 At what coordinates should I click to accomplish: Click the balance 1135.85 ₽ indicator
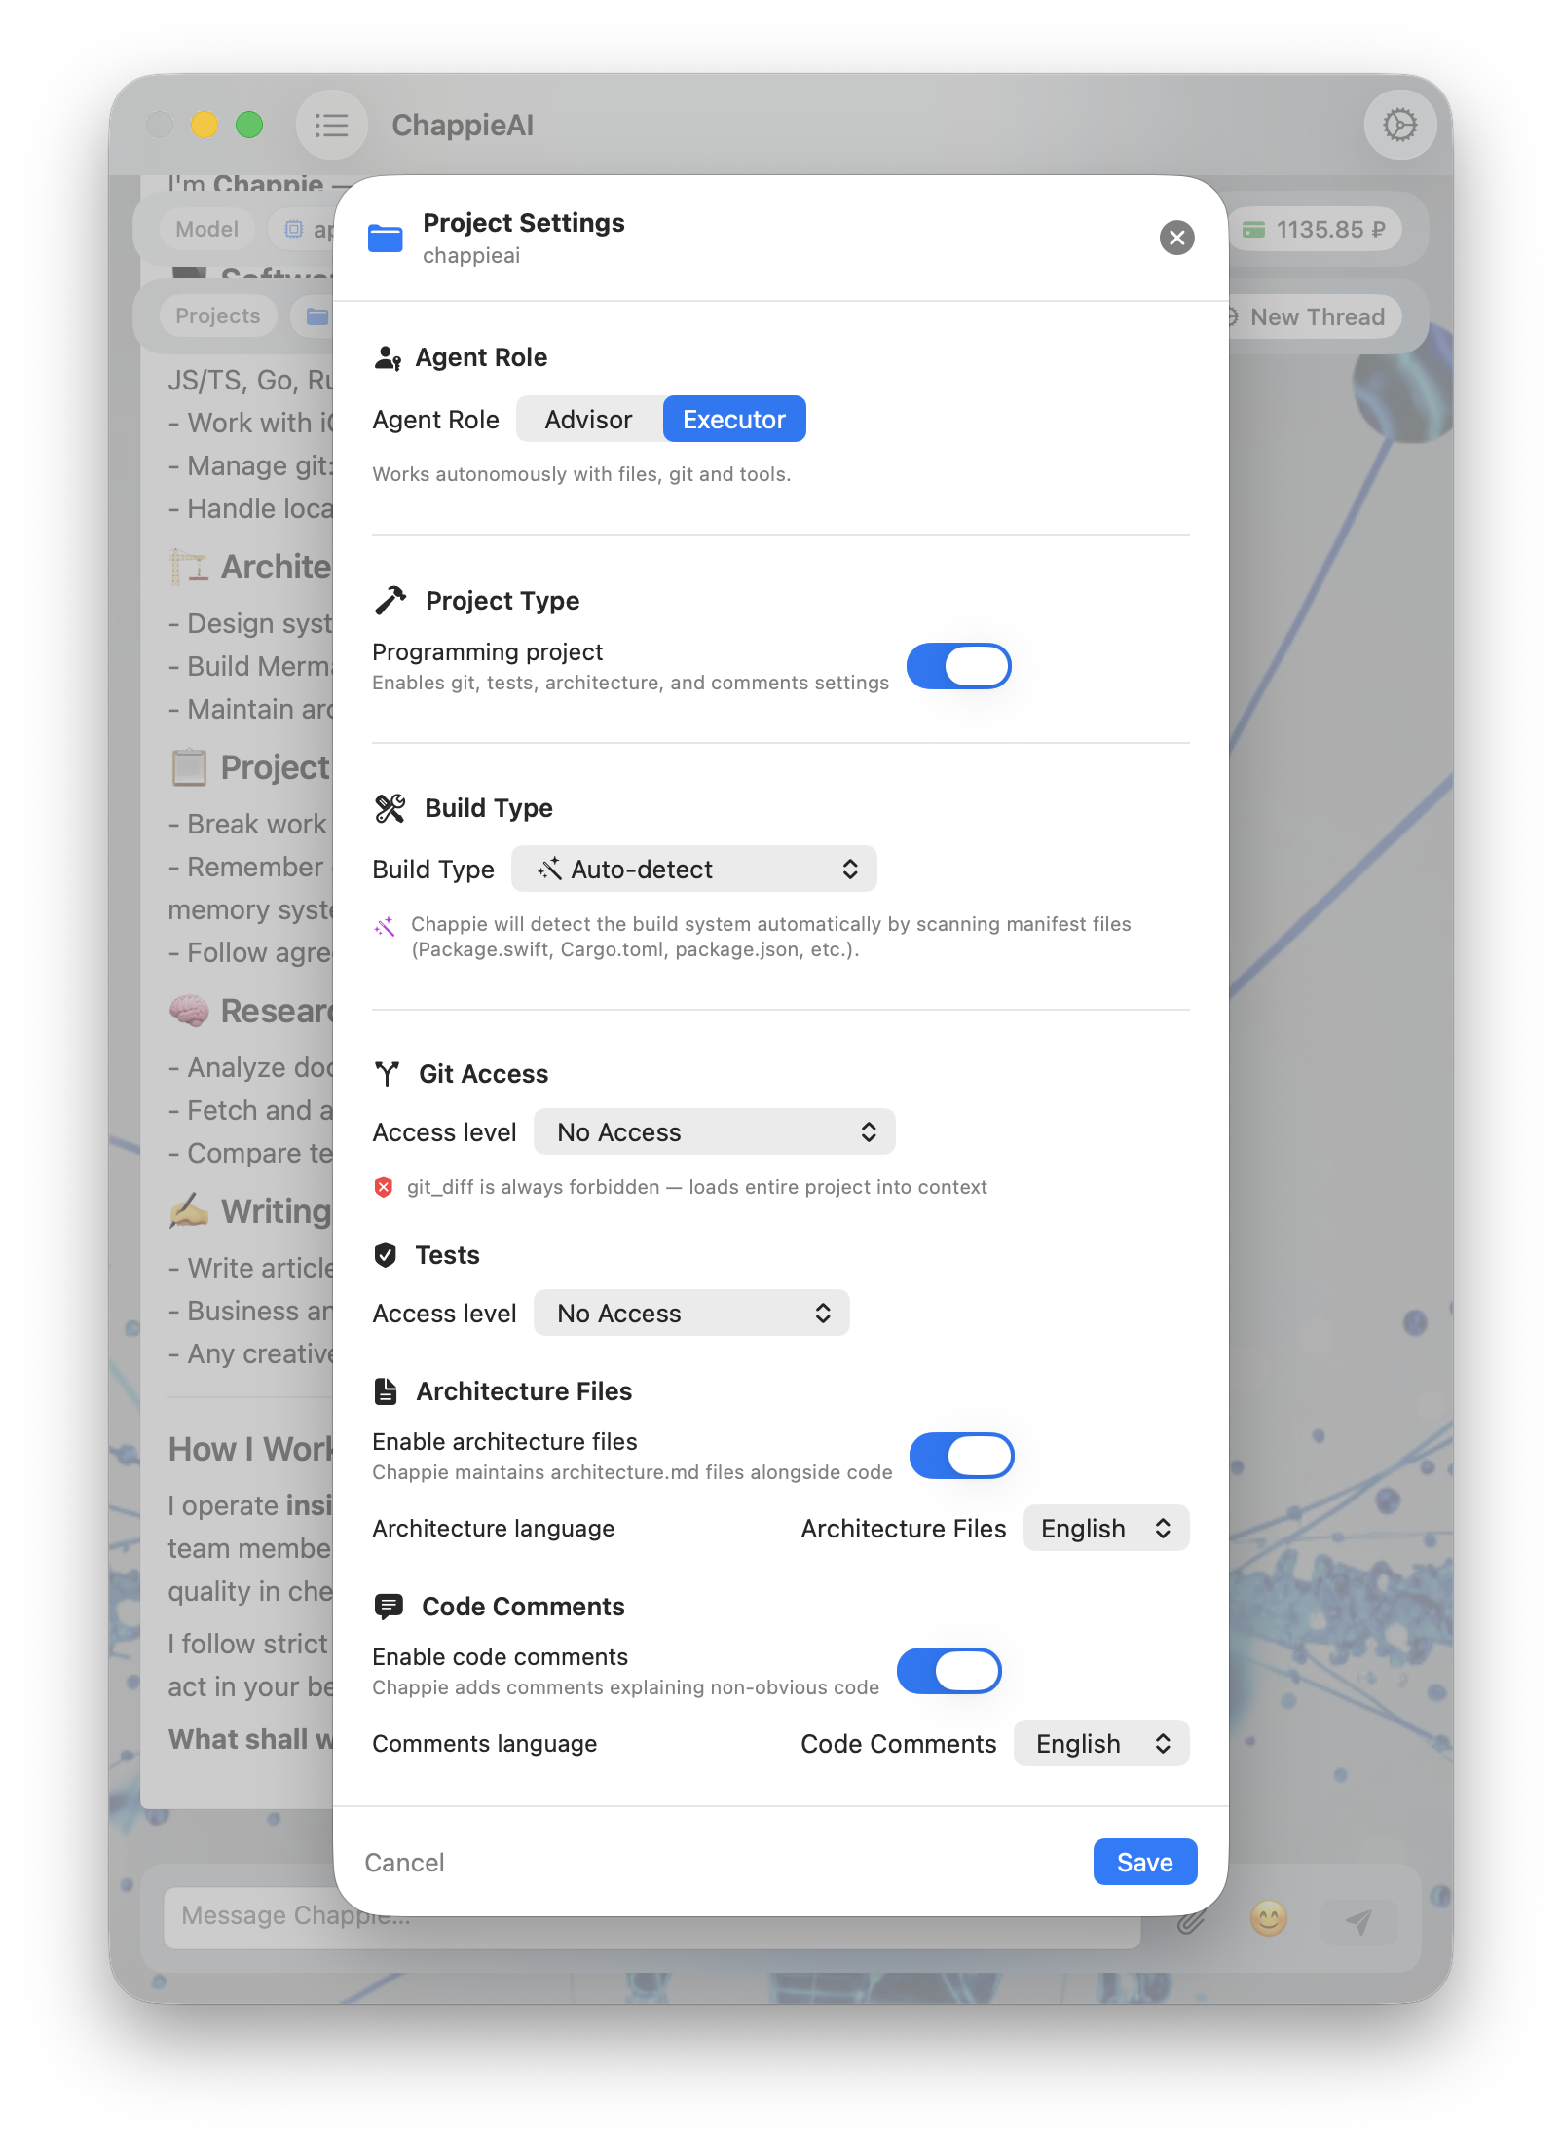(1315, 230)
